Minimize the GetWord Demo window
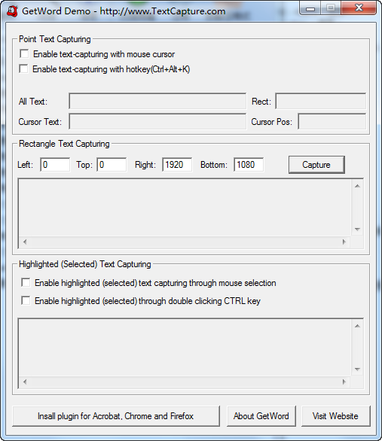 (310, 9)
